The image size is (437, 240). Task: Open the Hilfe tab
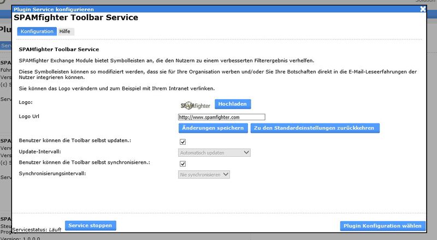(x=64, y=32)
